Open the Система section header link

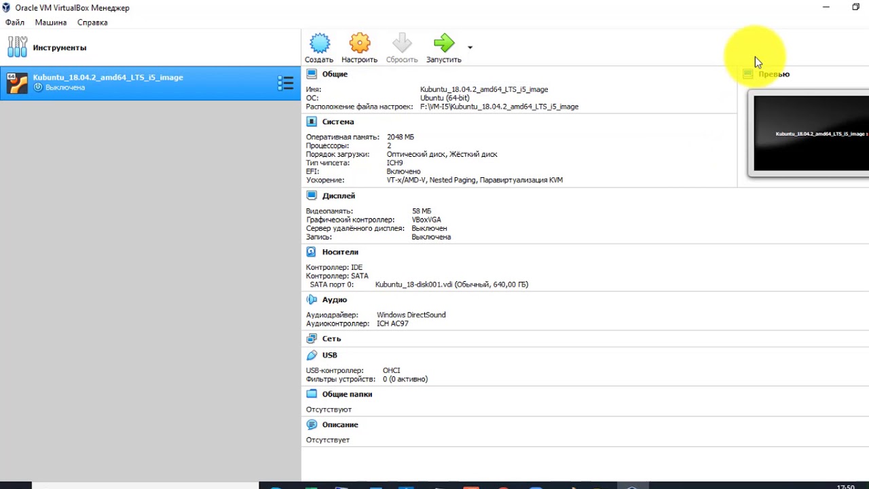[x=338, y=122]
